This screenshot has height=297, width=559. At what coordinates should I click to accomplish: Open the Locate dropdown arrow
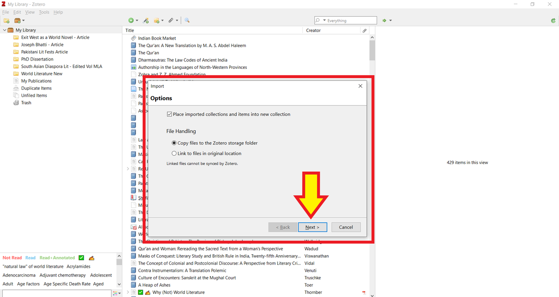390,20
